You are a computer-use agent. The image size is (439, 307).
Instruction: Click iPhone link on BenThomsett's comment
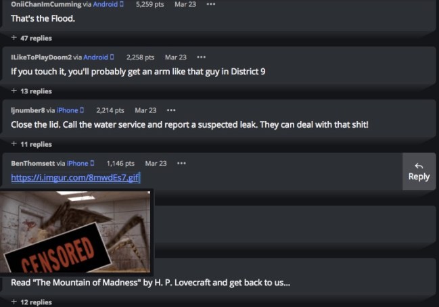(x=78, y=163)
